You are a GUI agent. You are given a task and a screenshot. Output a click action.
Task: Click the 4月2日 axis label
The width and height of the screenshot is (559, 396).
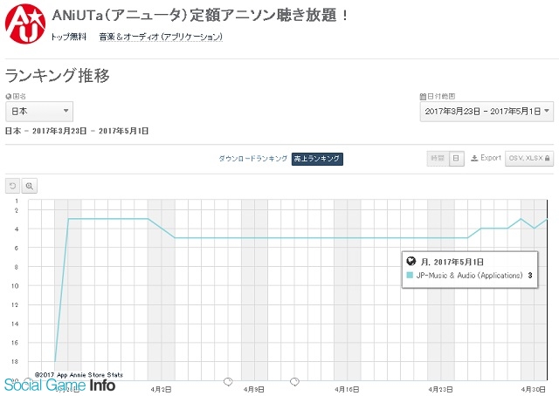[161, 389]
